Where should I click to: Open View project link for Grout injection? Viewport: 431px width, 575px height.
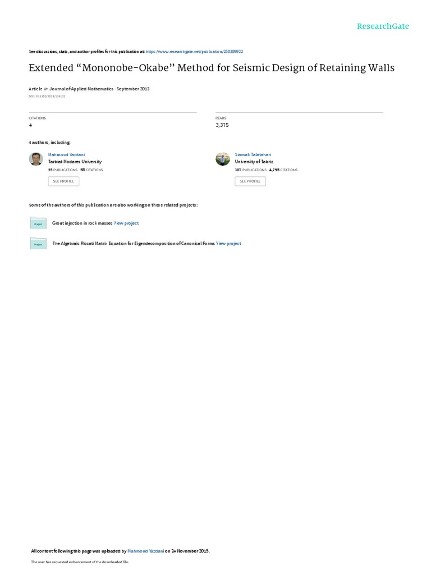click(x=126, y=223)
